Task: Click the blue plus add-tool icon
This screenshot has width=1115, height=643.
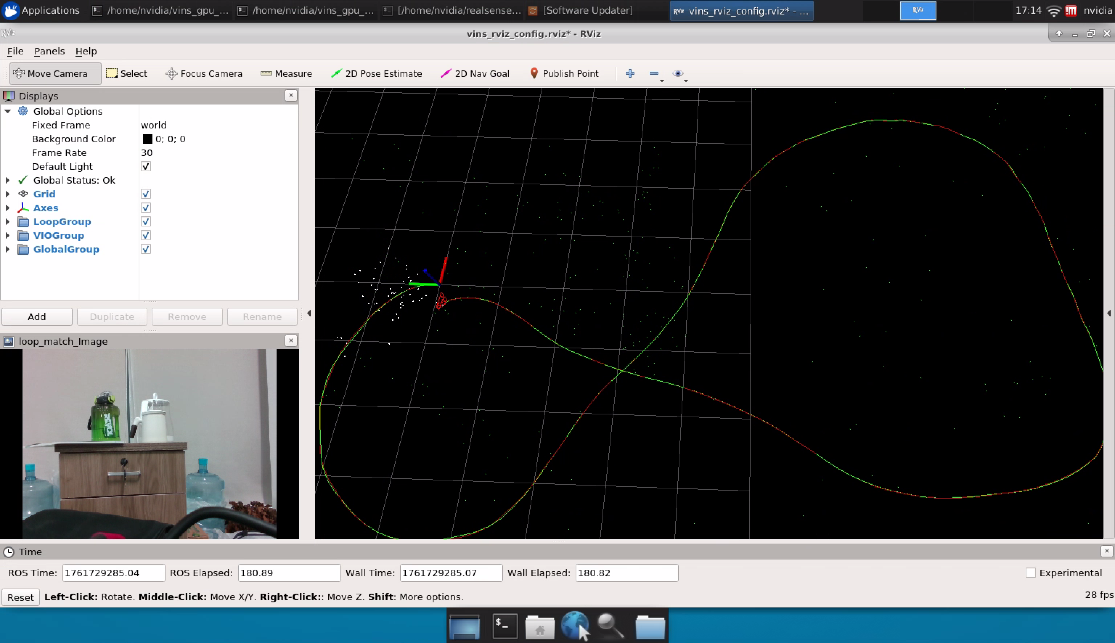Action: pyautogui.click(x=630, y=73)
